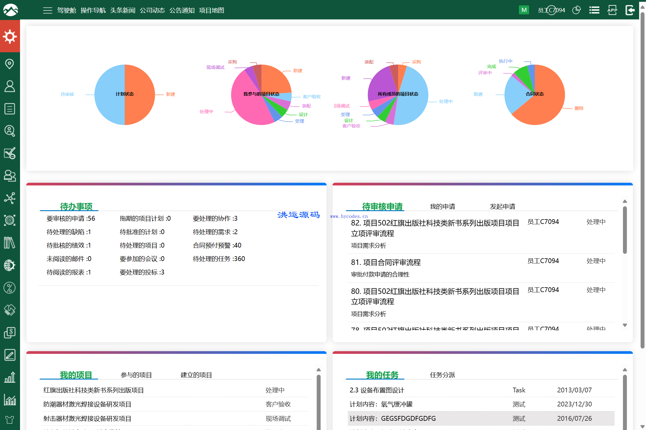Screen dimensions: 646x430
Task: Open the 公司动态 menu item
Action: pyautogui.click(x=152, y=10)
